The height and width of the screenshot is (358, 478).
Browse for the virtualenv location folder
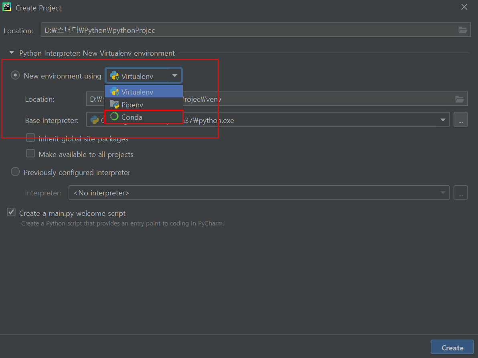(x=460, y=99)
